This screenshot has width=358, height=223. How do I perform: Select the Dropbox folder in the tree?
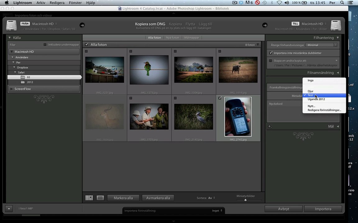(23, 67)
